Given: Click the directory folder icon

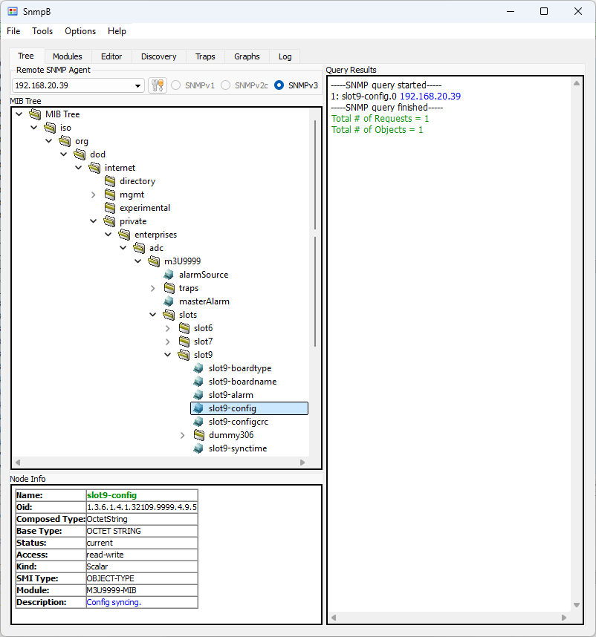Looking at the screenshot, I should click(110, 181).
